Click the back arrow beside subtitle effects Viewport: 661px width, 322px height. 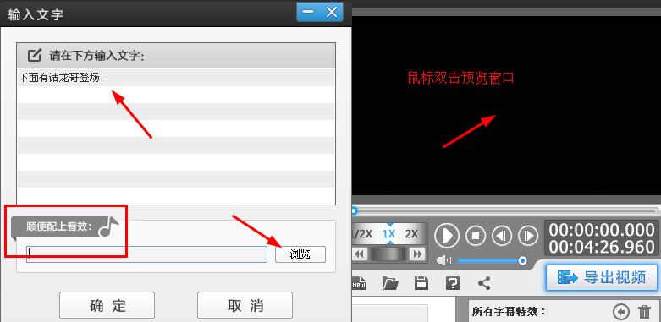point(621,312)
